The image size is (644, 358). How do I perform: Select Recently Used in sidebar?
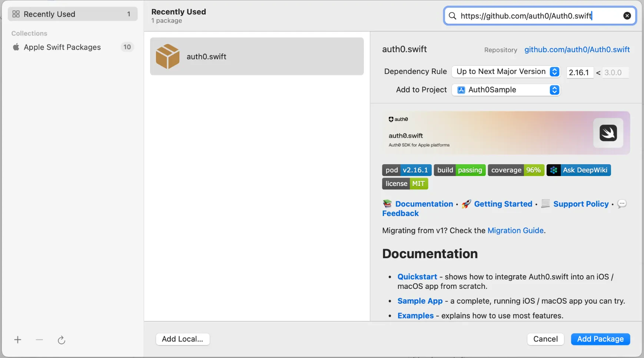click(73, 14)
